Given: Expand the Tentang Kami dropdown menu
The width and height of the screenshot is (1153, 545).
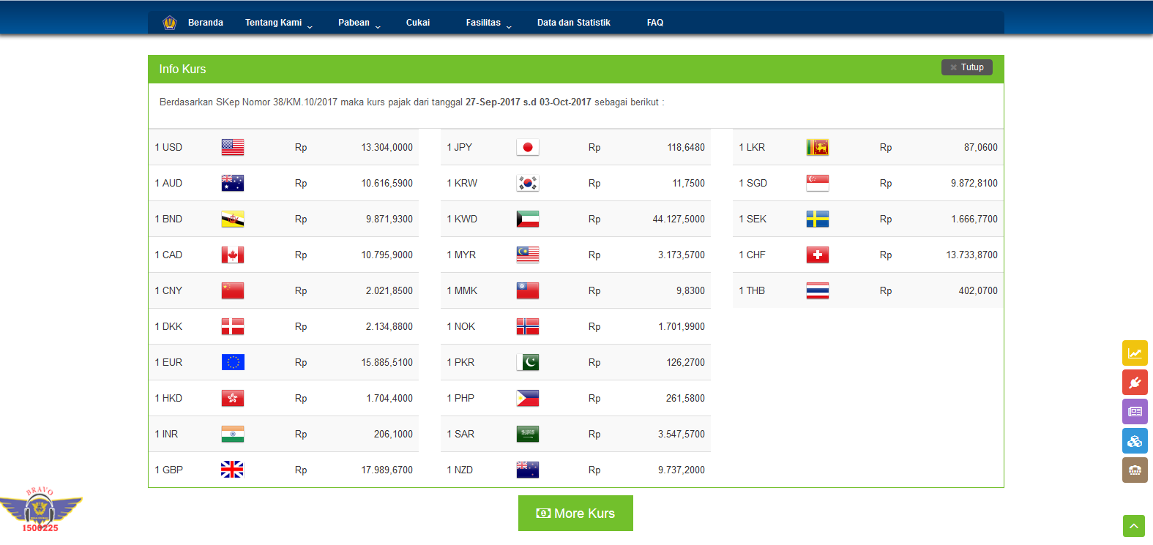Looking at the screenshot, I should tap(278, 23).
